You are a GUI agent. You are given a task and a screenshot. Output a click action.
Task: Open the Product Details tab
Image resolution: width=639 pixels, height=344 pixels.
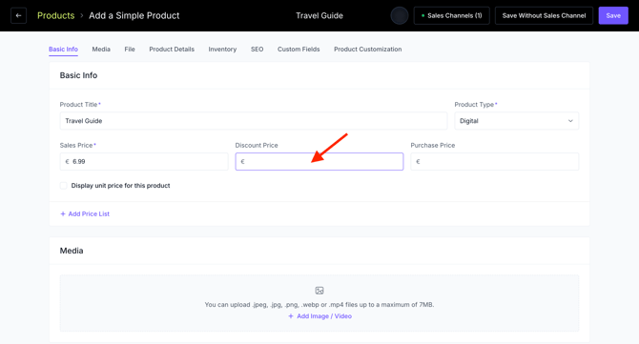point(172,50)
